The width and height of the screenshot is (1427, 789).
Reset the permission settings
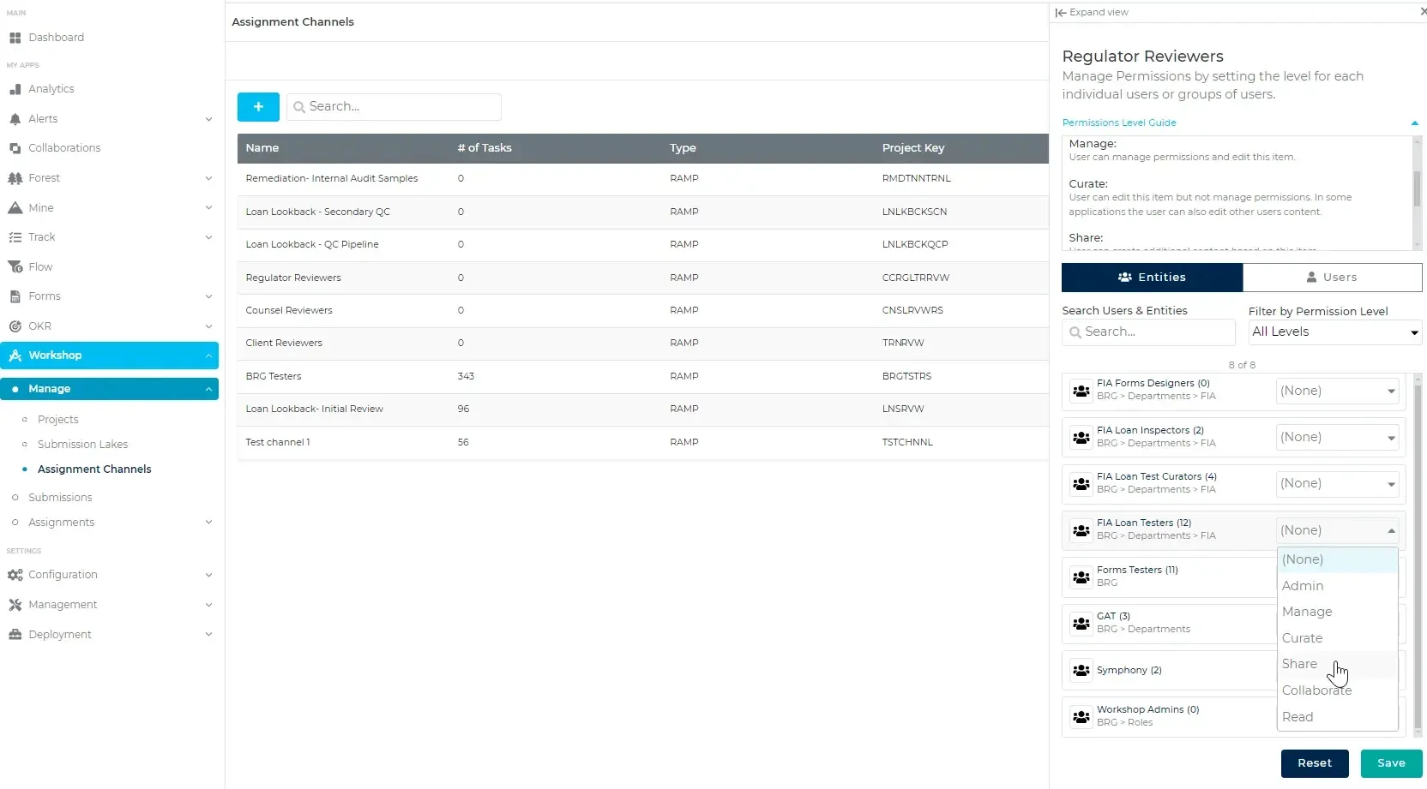(1315, 763)
